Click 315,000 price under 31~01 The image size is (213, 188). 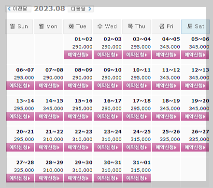click(141, 170)
